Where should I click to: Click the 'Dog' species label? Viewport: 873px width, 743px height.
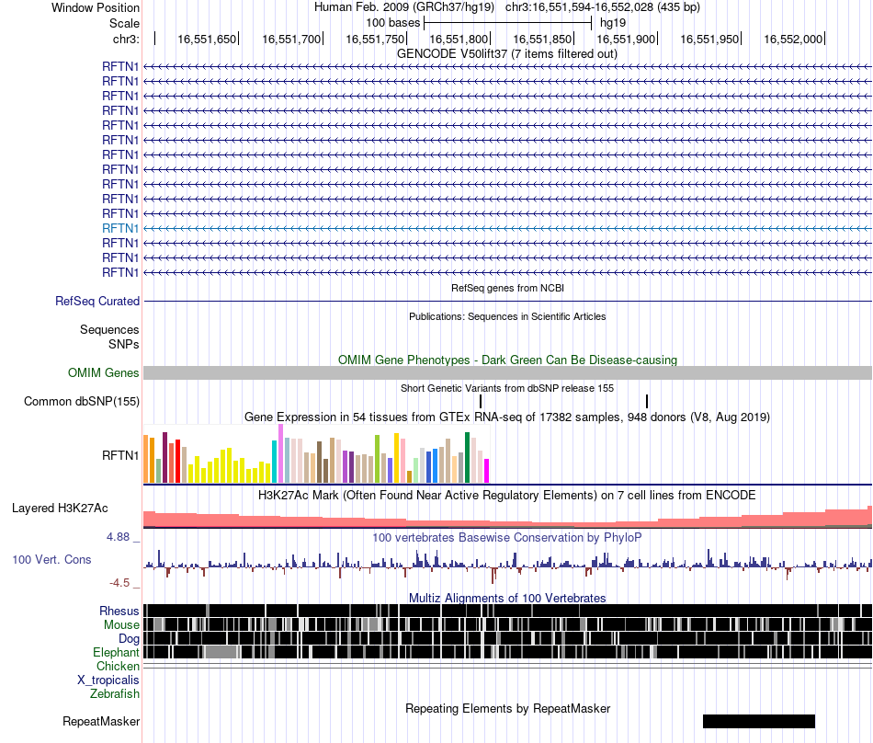129,639
